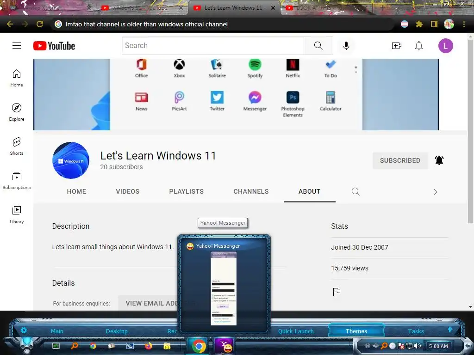Launch the small Chrome quick launch icon
Viewport: 474px width, 355px height.
tap(93, 346)
